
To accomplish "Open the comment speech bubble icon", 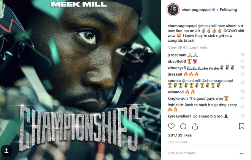I will (x=183, y=126).
